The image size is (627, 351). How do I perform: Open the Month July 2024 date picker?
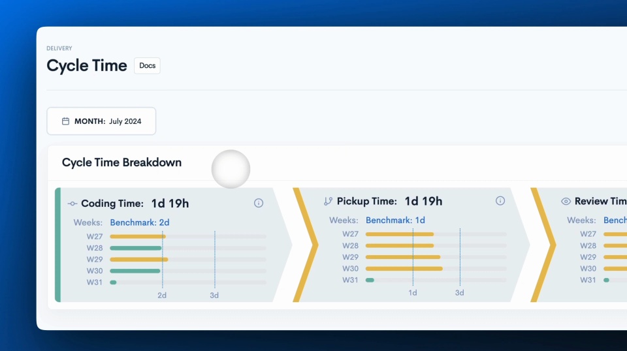point(101,121)
